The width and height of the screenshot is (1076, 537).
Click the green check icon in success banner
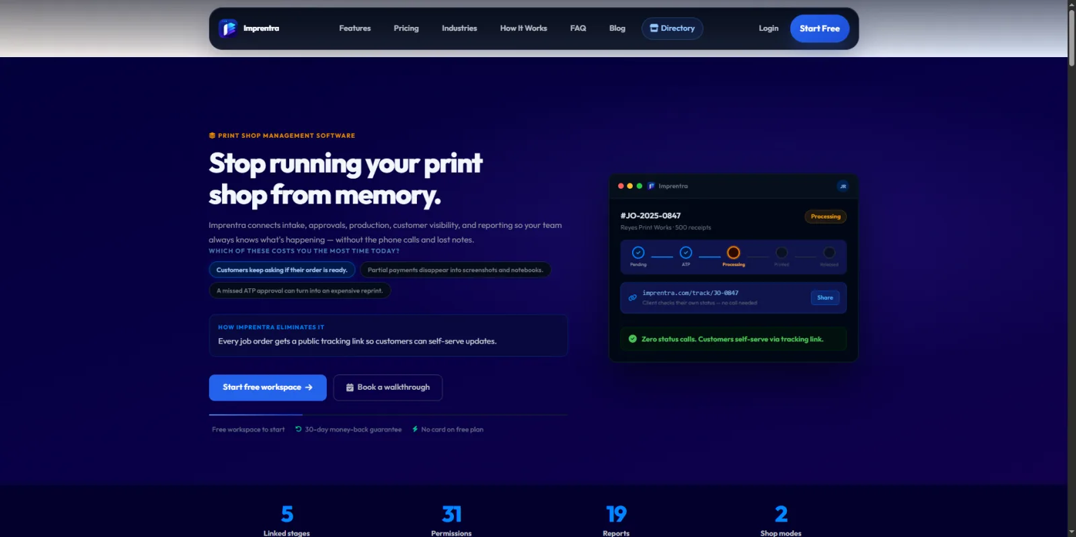pyautogui.click(x=633, y=339)
